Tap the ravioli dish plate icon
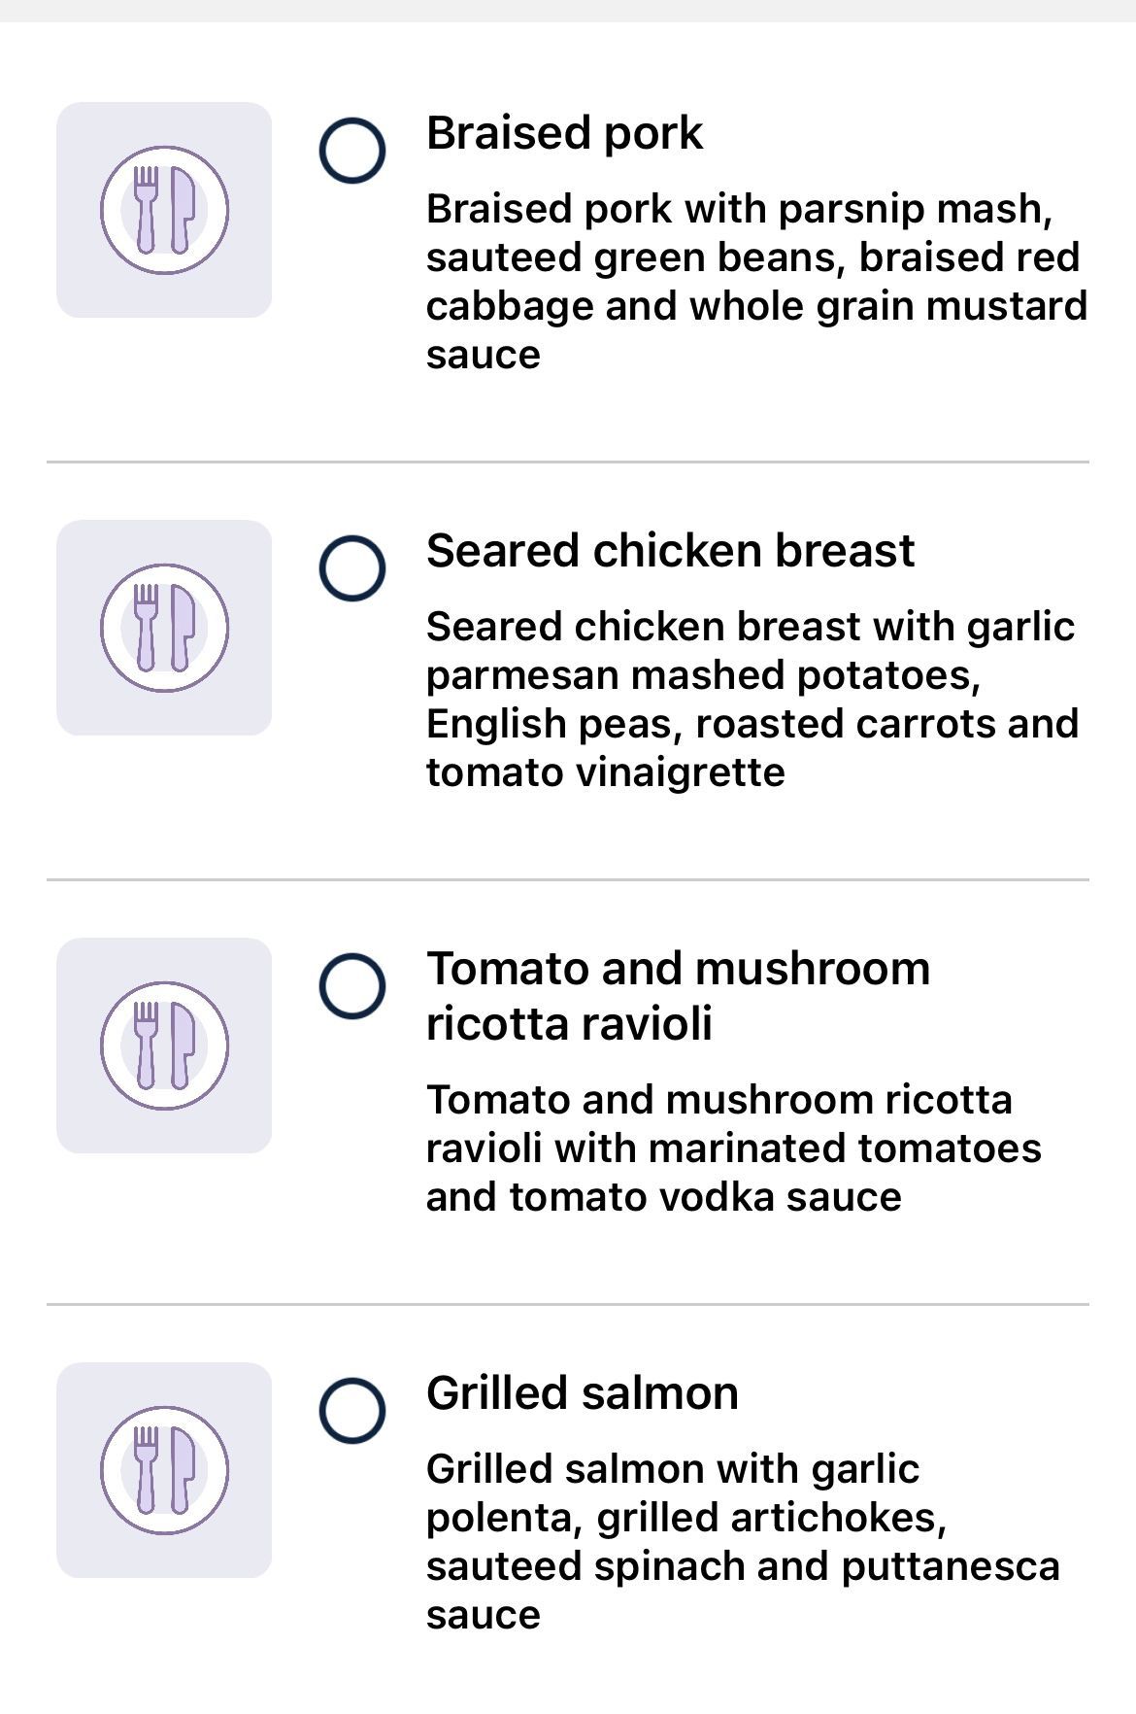The image size is (1136, 1714). click(x=164, y=1046)
